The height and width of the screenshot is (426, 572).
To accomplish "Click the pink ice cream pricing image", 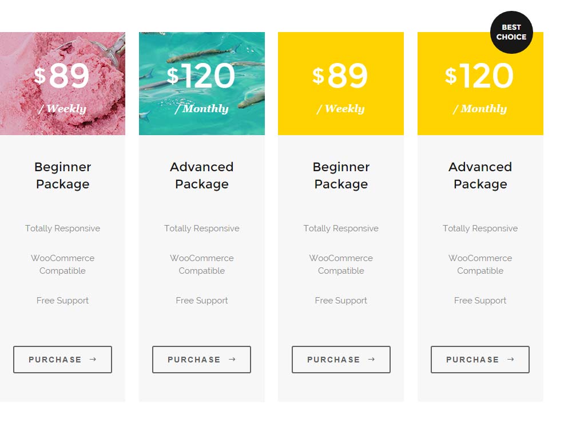I will click(x=62, y=84).
